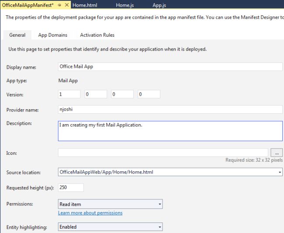Click the Requested height field

click(x=70, y=188)
